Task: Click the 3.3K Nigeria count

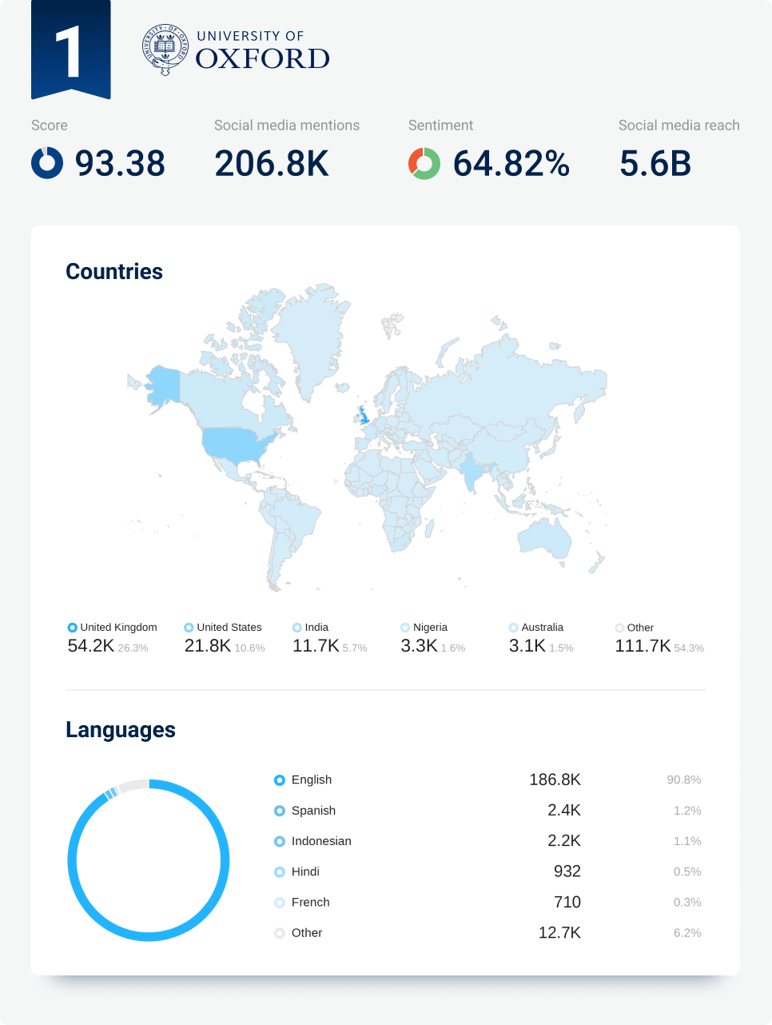Action: 419,646
